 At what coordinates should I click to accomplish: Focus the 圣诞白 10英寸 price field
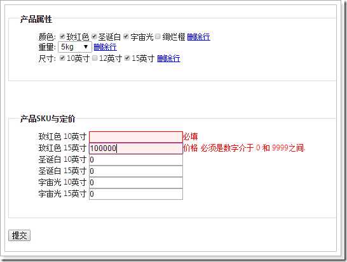(136, 160)
